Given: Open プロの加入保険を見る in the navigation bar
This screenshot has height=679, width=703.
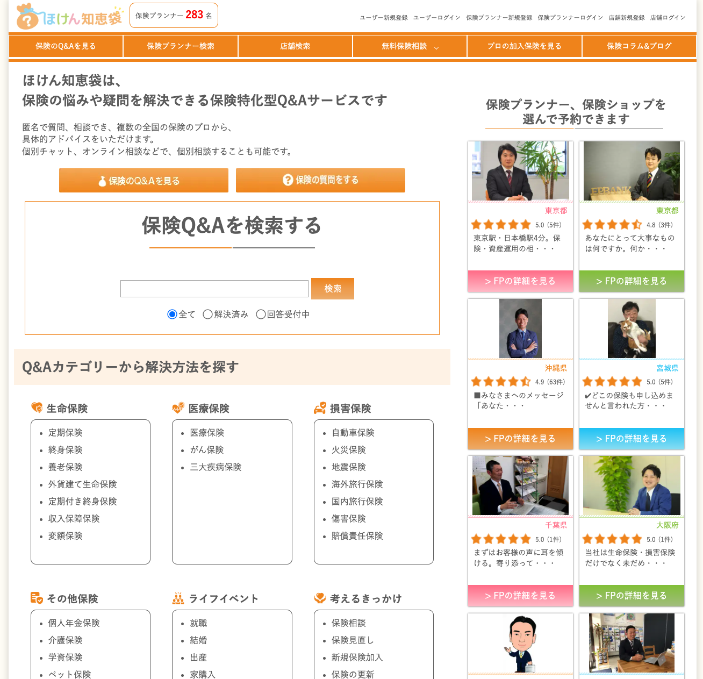Looking at the screenshot, I should coord(525,46).
